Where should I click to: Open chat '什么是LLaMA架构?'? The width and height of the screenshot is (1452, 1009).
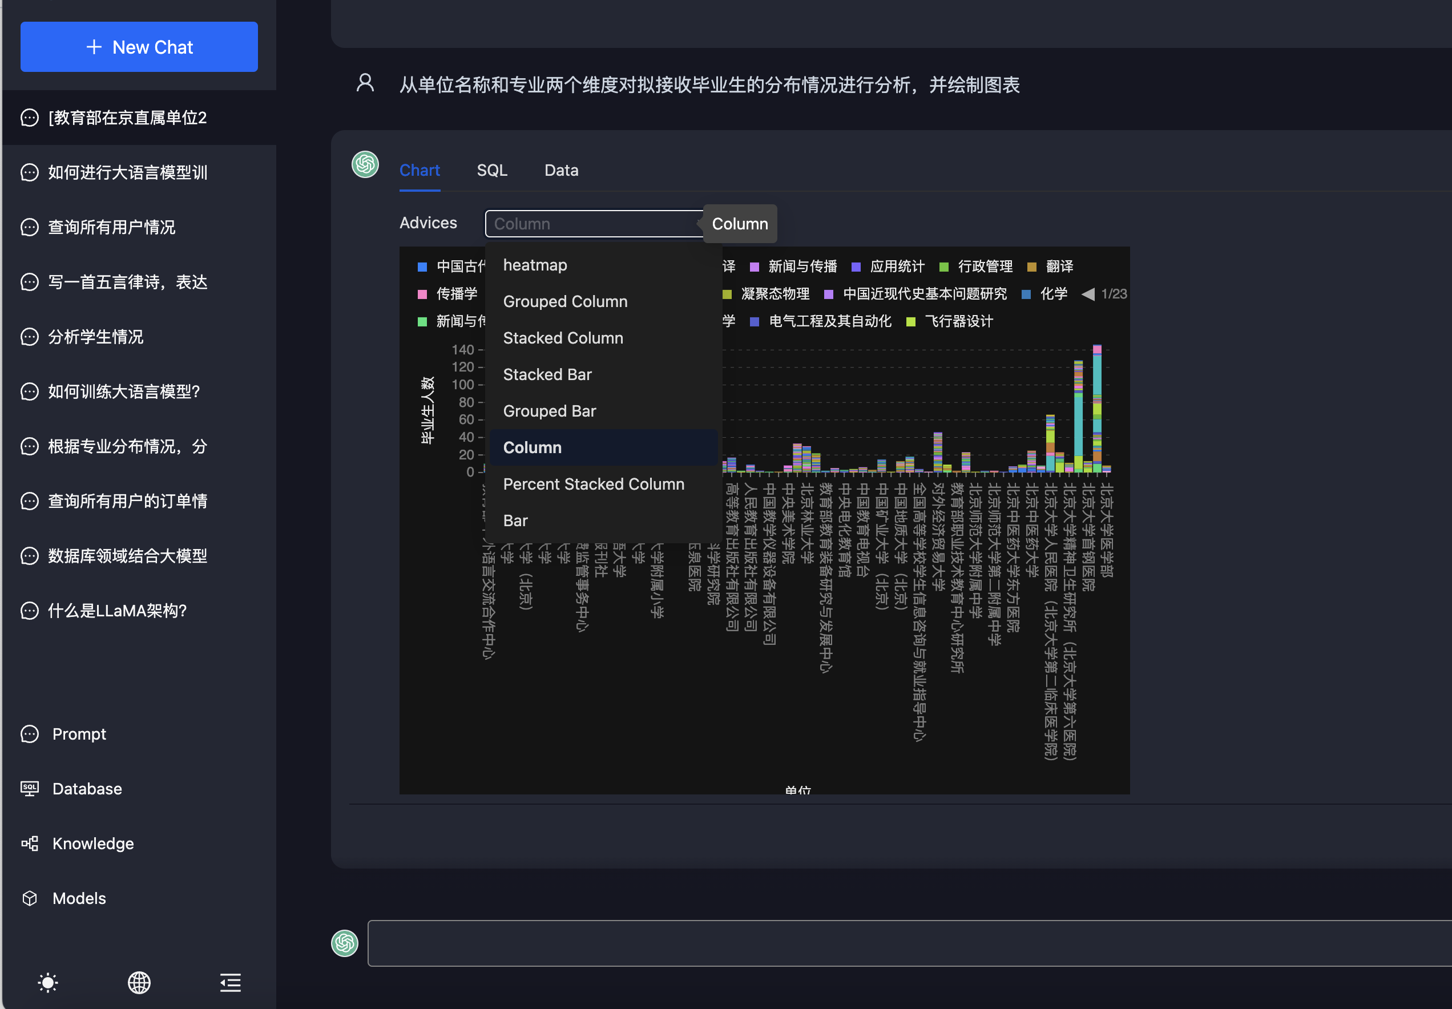[x=139, y=611]
